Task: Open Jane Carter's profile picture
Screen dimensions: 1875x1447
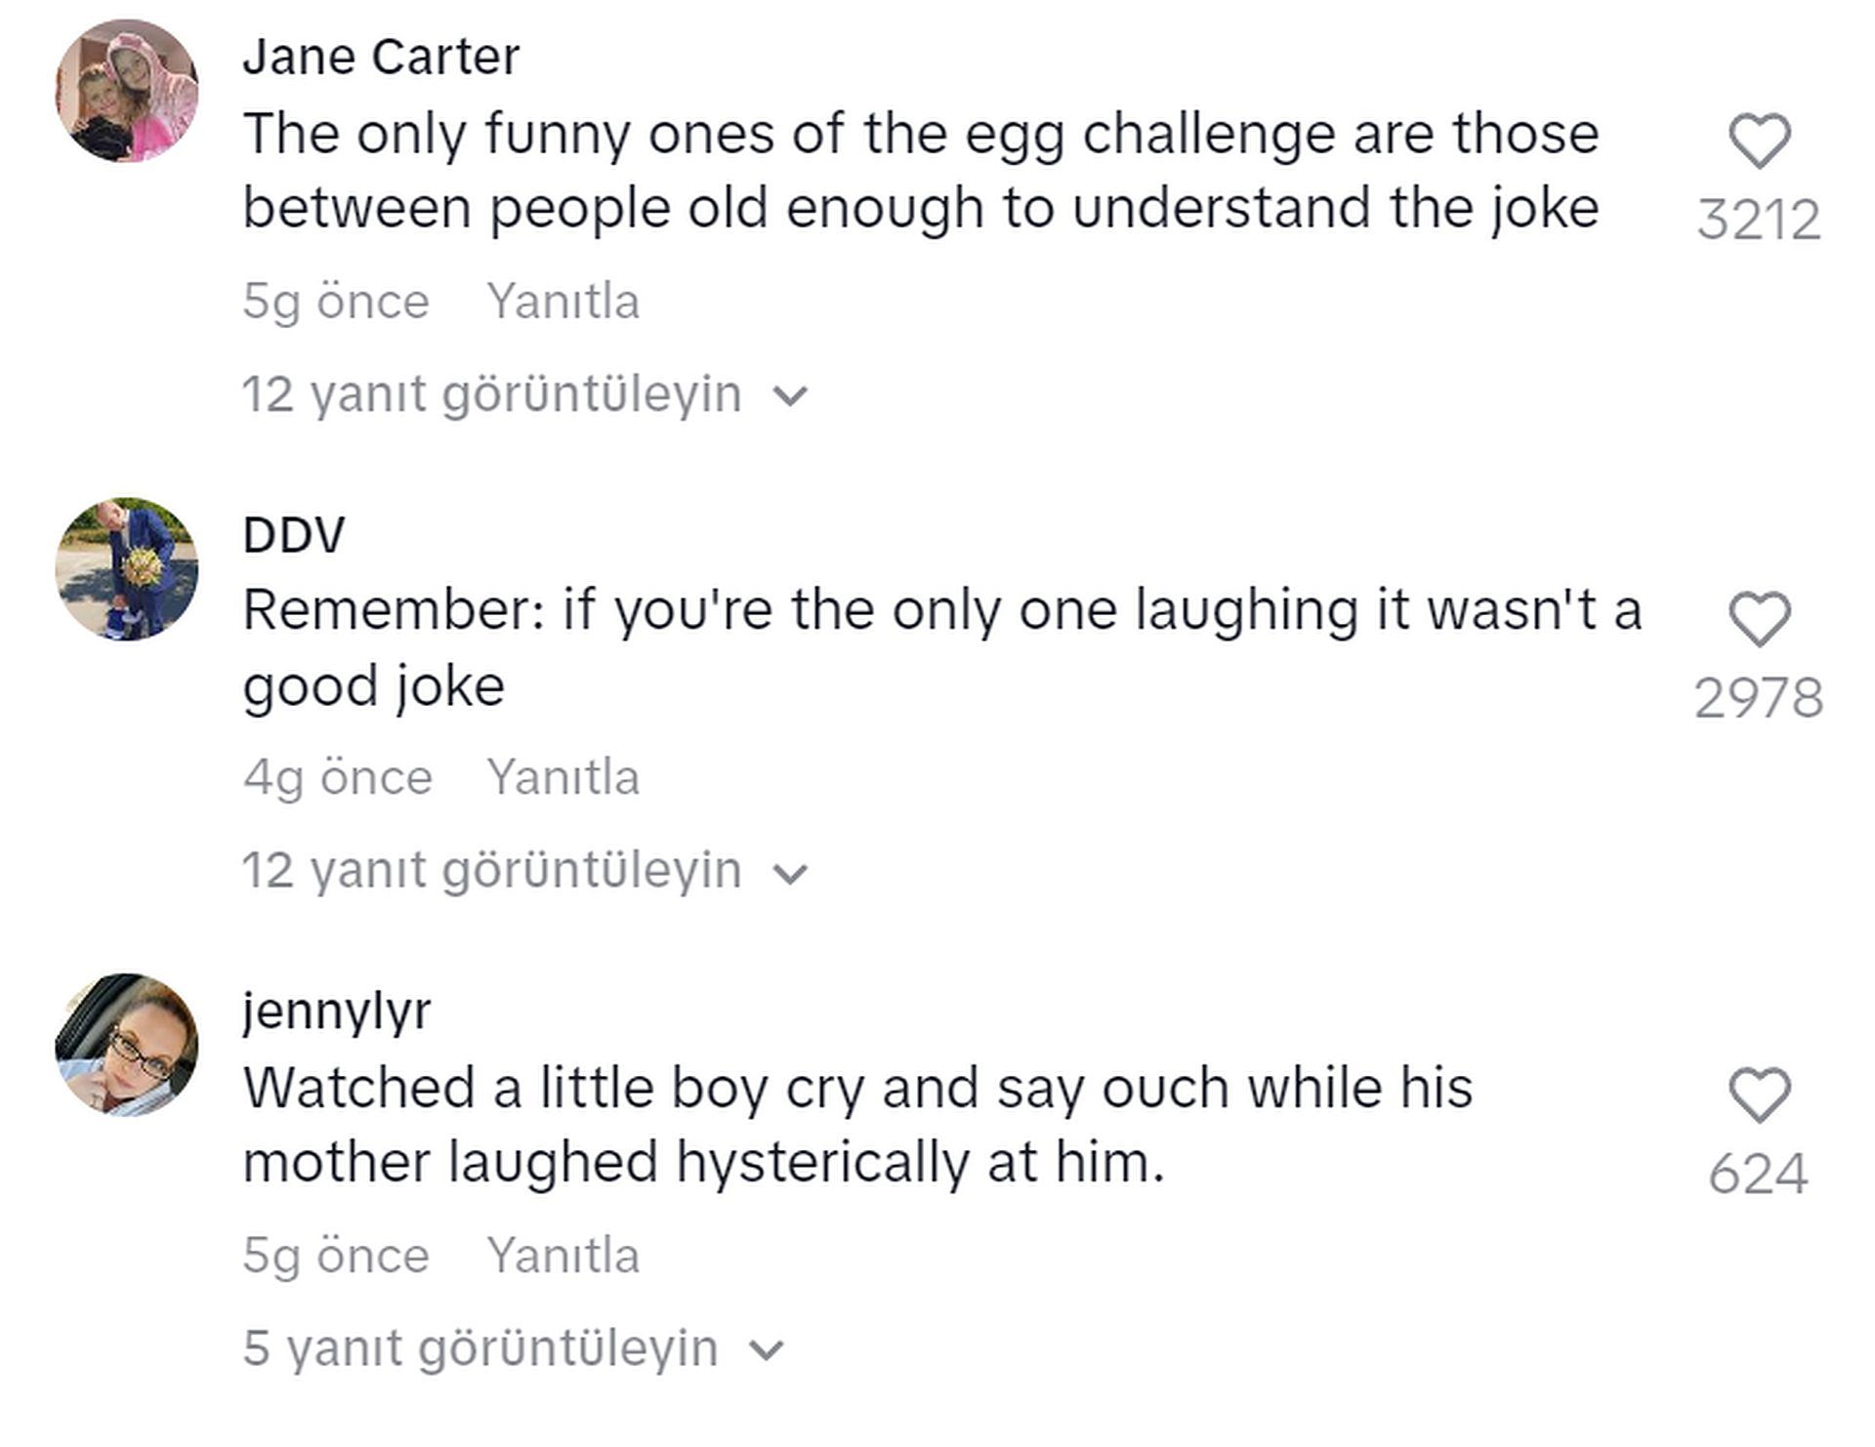Action: (127, 91)
